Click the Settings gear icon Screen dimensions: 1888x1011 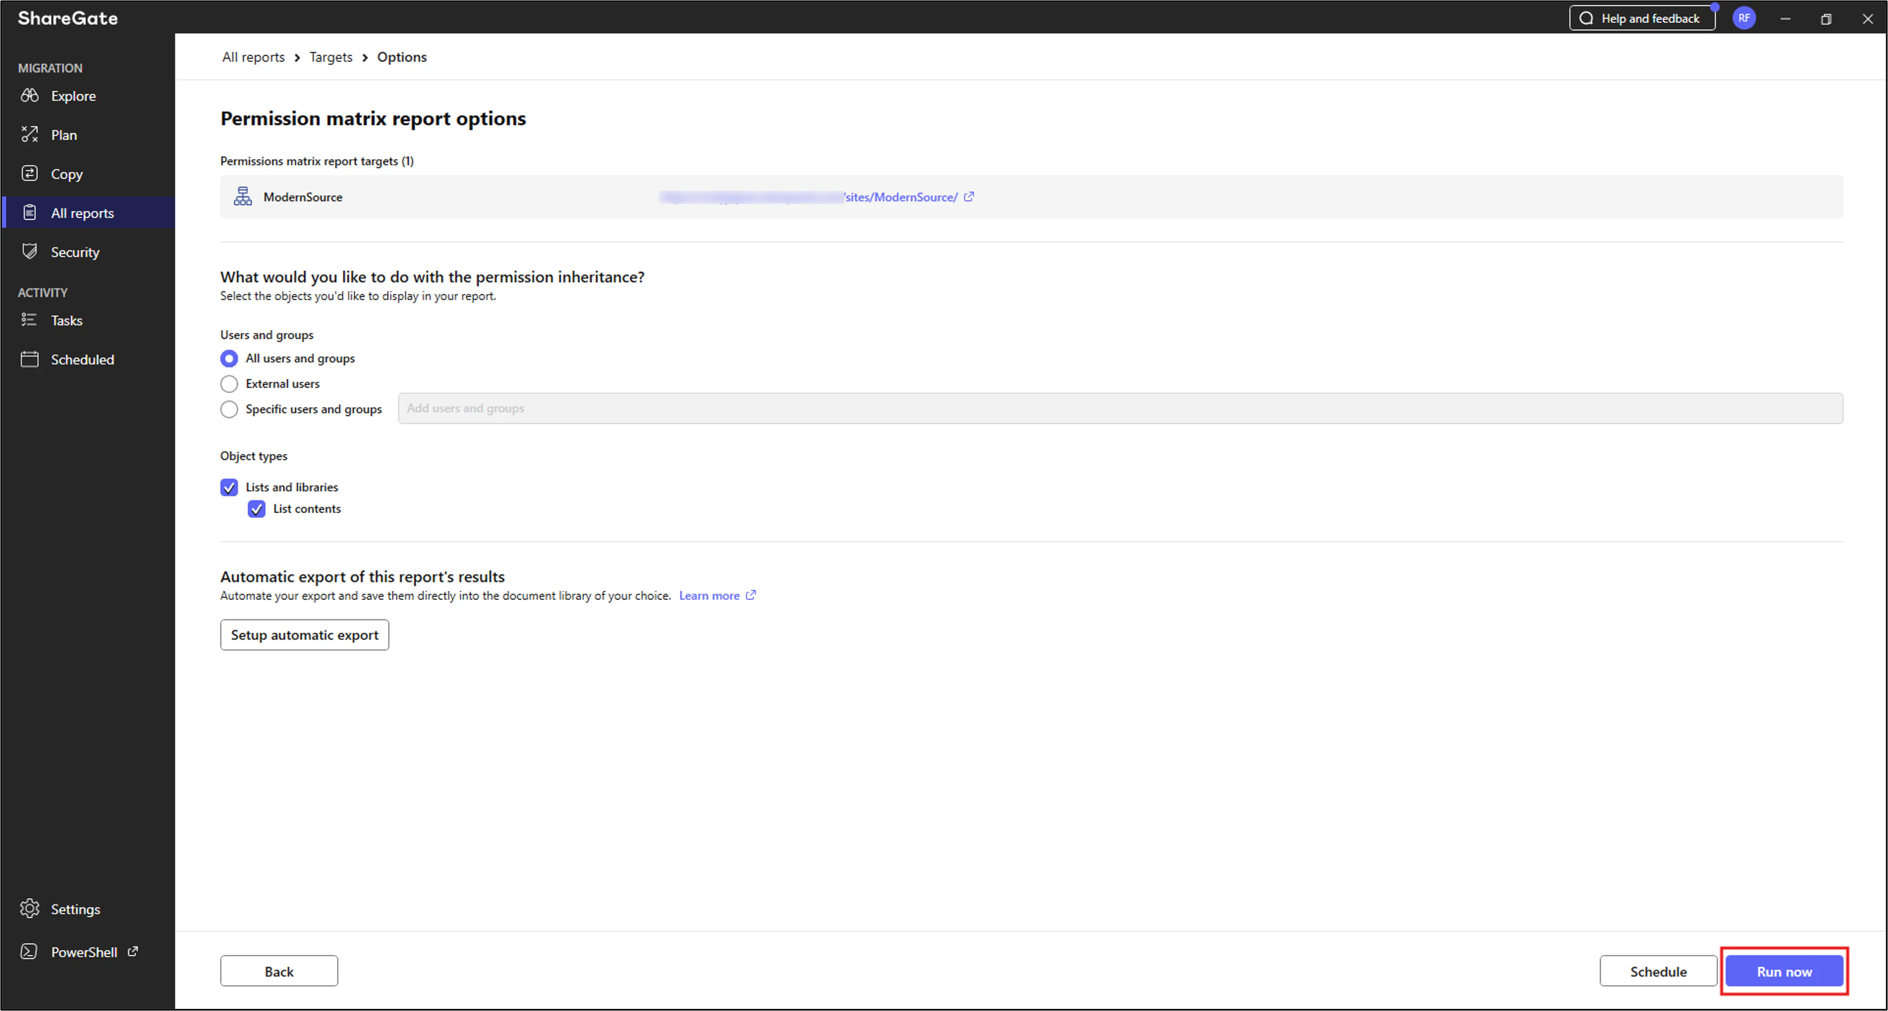[29, 908]
